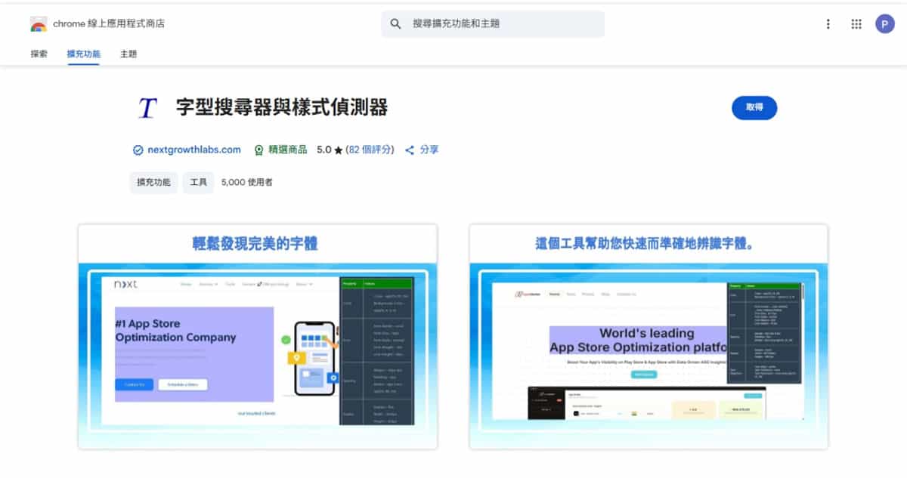Switch to the 探索 tab
907x478 pixels.
tap(39, 54)
